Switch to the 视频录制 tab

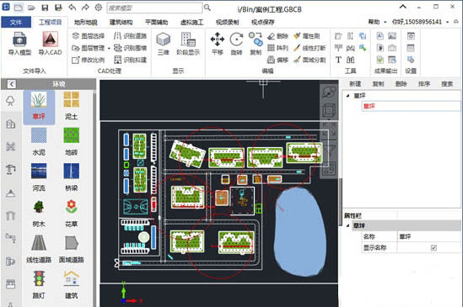[x=227, y=22]
